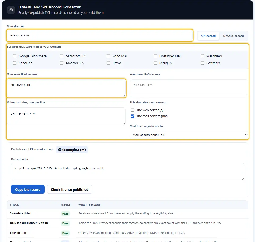The image size is (255, 242).
Task: Switch to the DMARC record tab
Action: pos(233,36)
